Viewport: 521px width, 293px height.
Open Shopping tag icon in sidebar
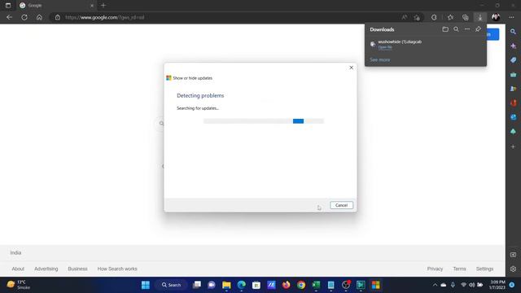pos(514,60)
